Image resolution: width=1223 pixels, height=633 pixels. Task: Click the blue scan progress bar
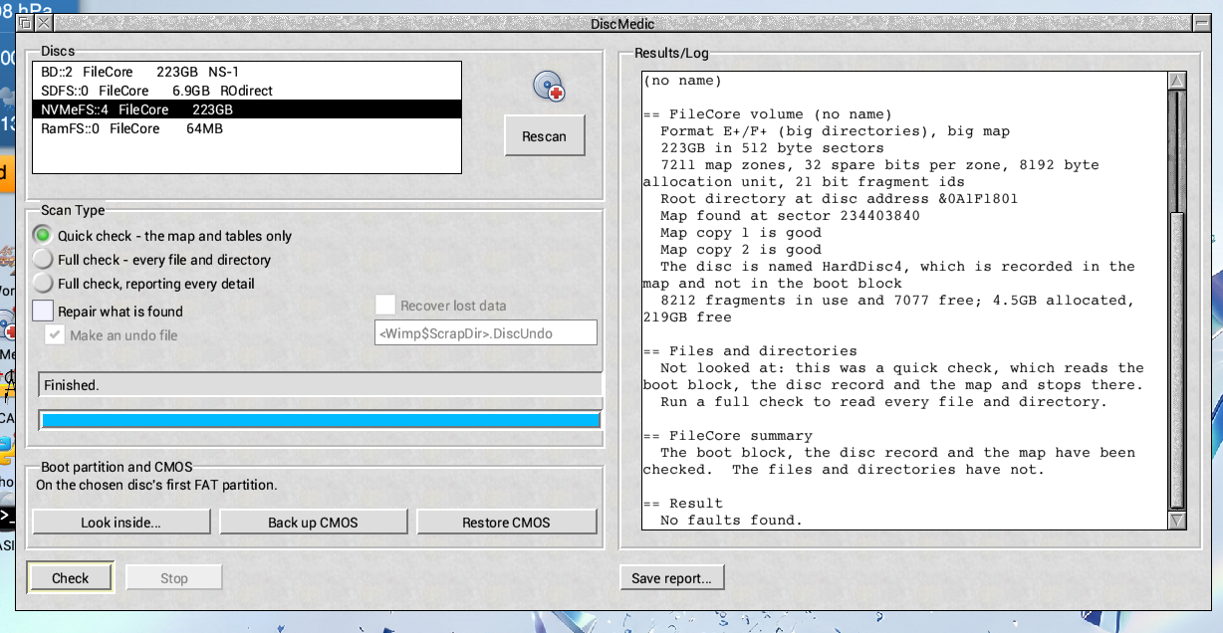(320, 420)
